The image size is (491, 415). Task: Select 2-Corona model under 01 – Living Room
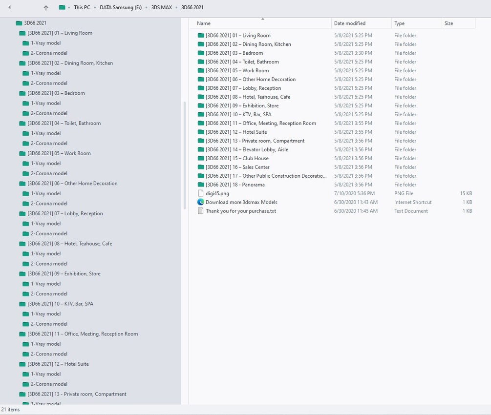click(49, 53)
